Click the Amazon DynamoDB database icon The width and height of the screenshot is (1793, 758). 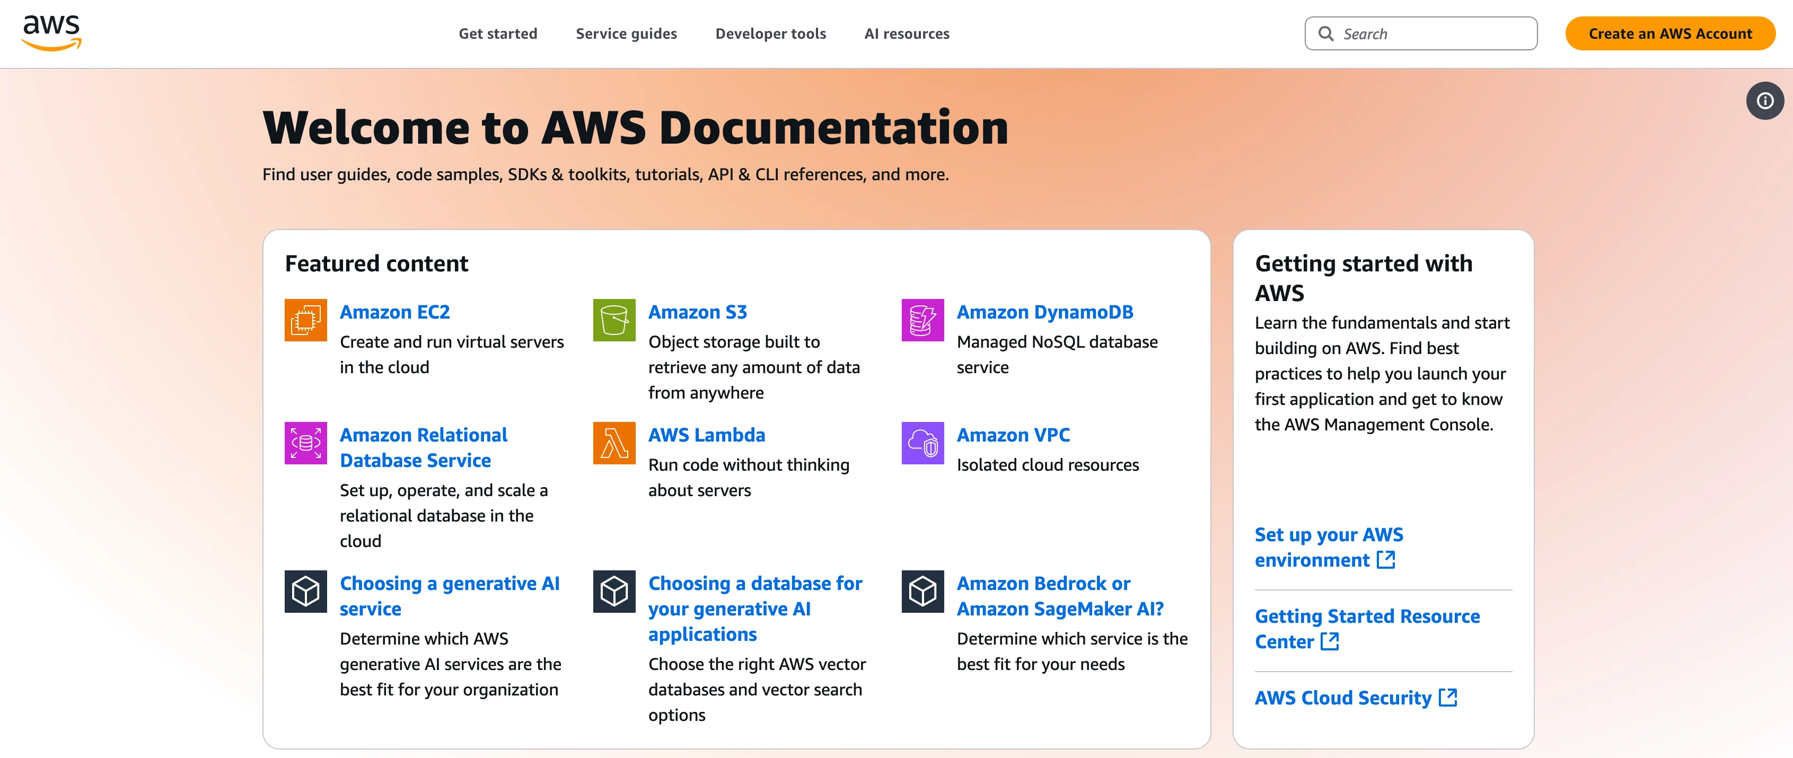921,320
